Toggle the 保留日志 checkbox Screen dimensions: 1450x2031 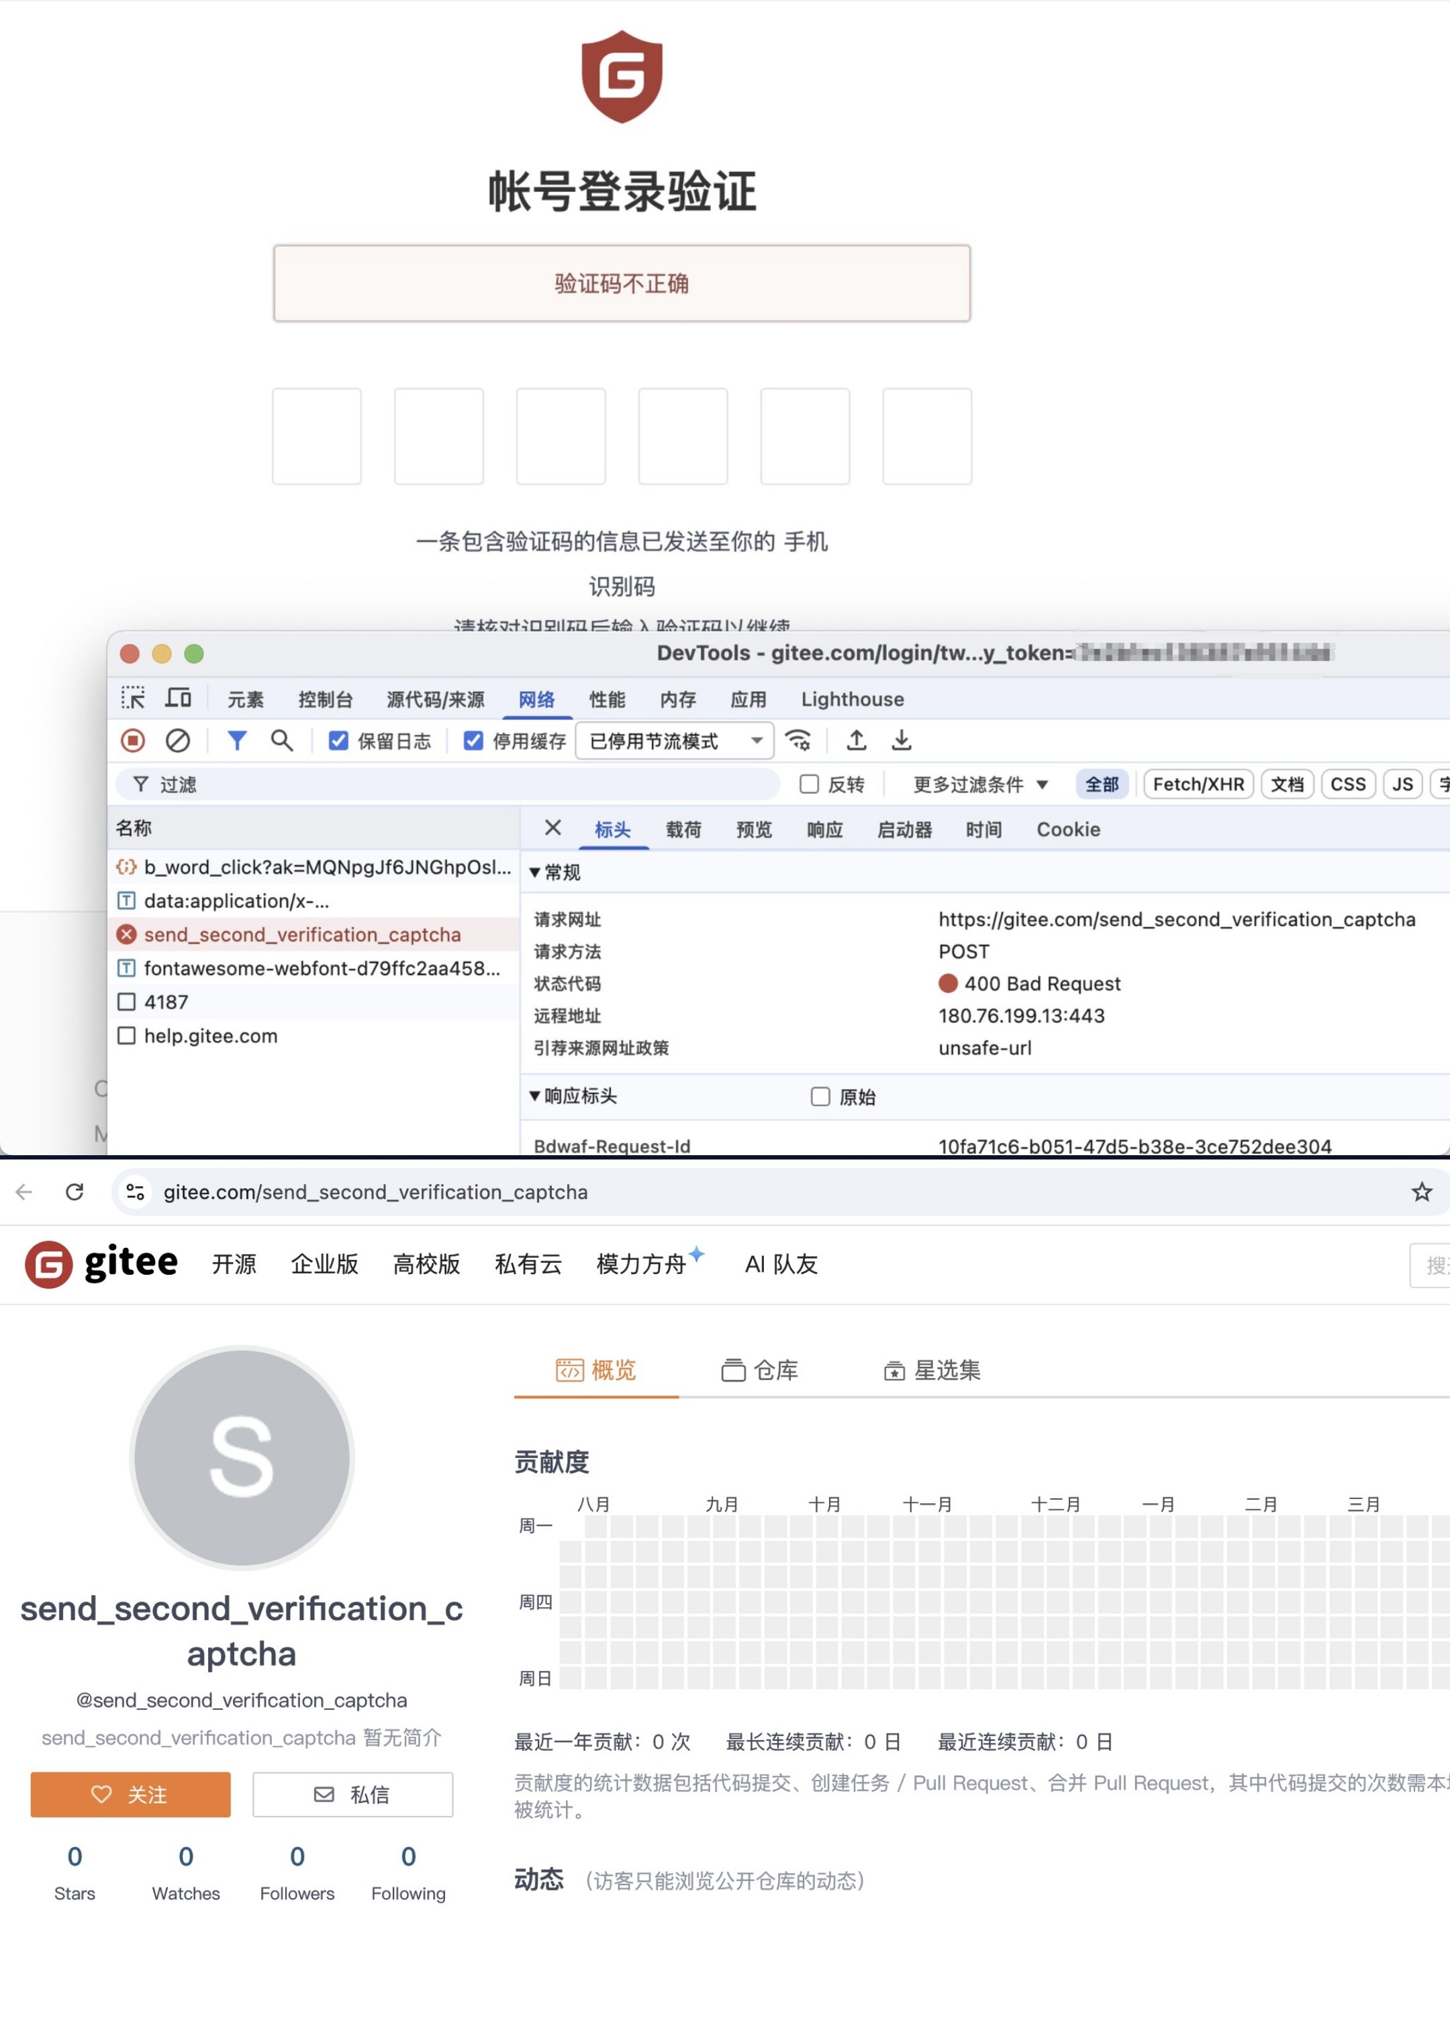338,740
